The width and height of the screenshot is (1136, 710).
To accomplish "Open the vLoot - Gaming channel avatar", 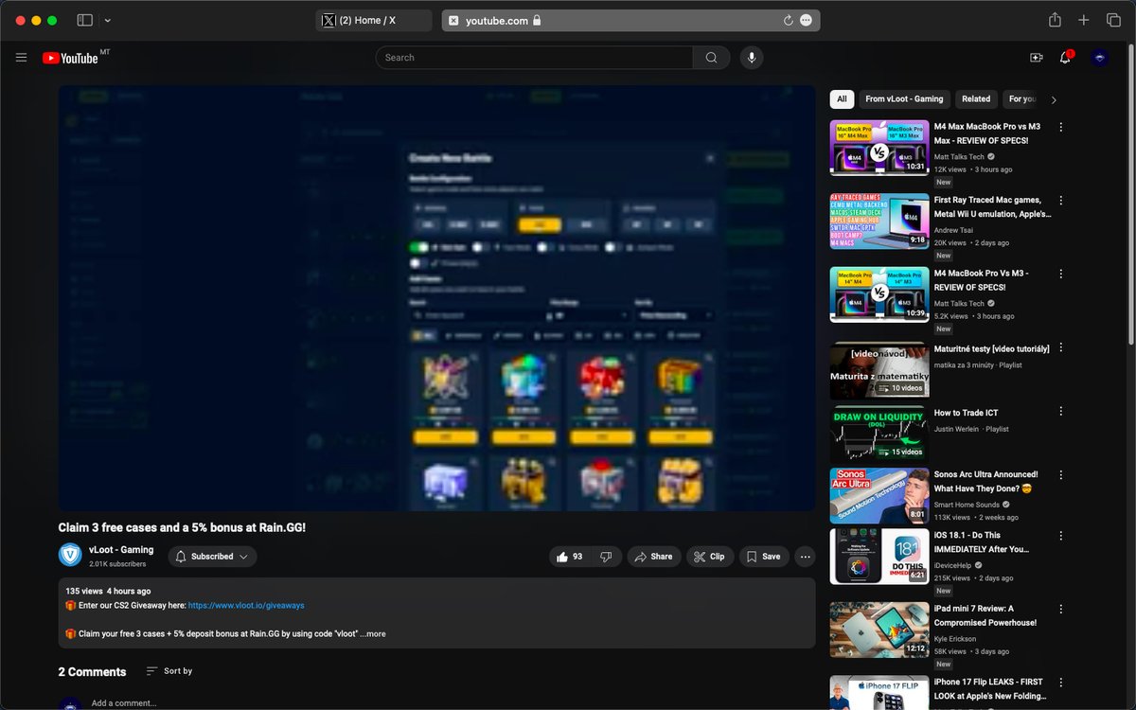I will (70, 556).
